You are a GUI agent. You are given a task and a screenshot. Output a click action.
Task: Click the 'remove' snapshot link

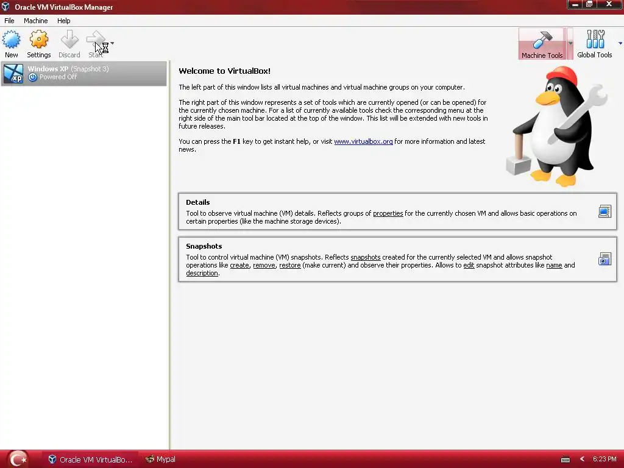(264, 265)
